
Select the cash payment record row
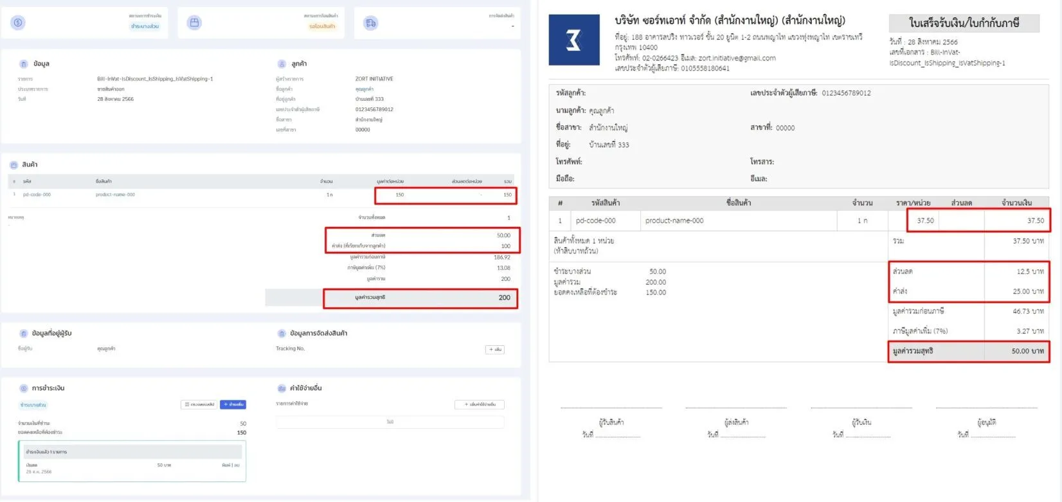point(132,465)
